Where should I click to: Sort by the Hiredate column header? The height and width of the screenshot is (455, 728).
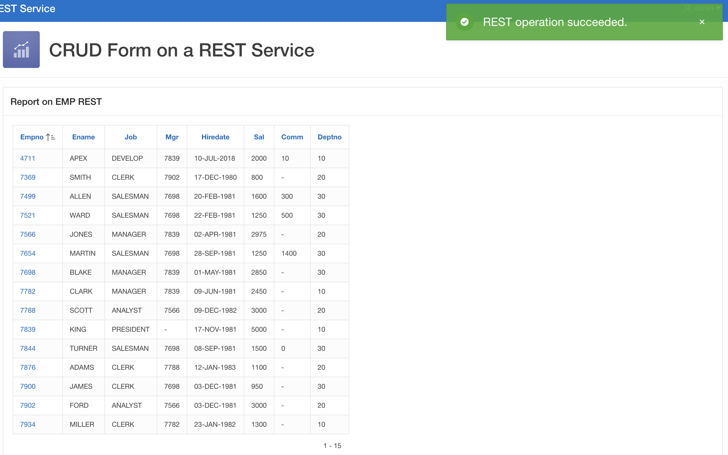[x=215, y=137]
